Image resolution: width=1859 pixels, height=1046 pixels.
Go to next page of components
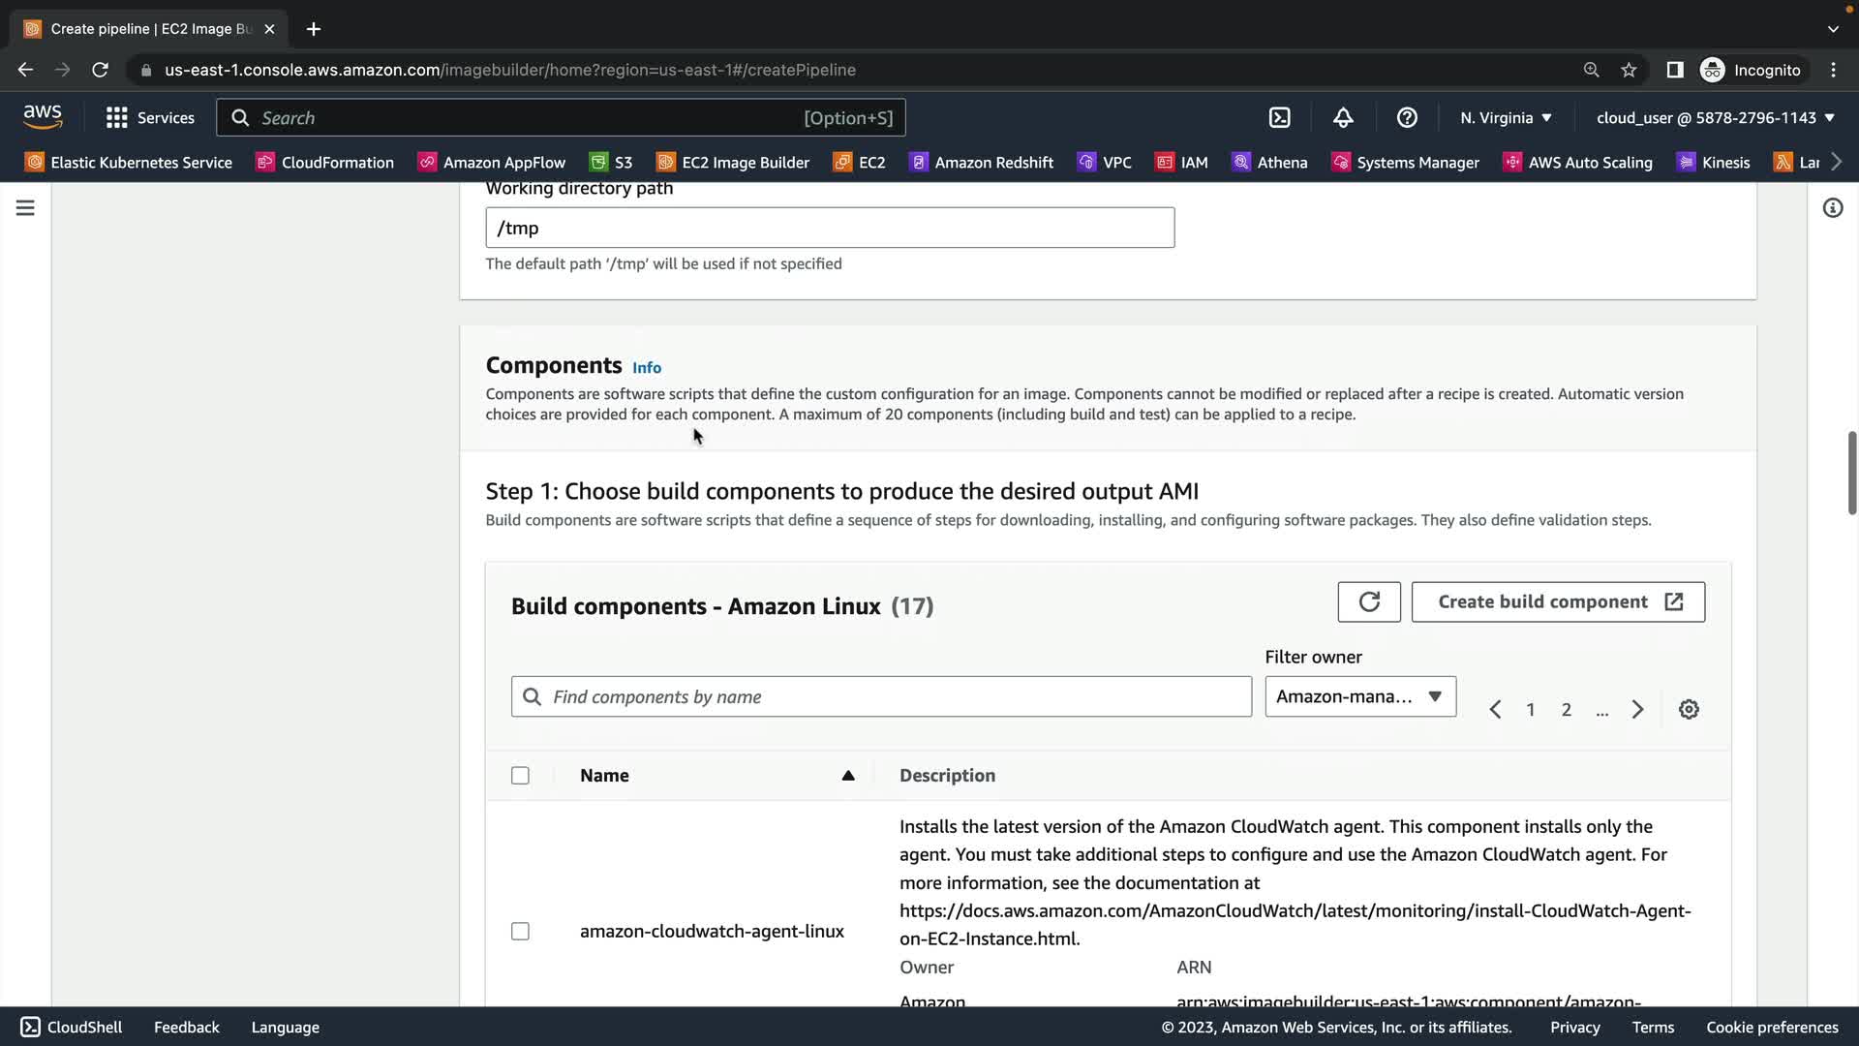pyautogui.click(x=1637, y=709)
